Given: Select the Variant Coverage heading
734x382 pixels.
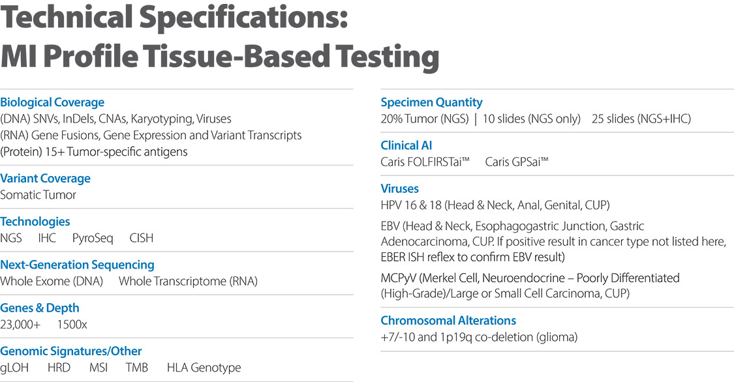Looking at the screenshot, I should coord(45,179).
